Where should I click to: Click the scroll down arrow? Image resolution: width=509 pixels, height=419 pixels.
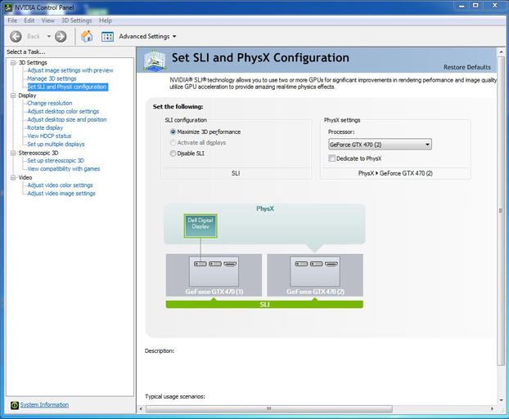[x=501, y=400]
